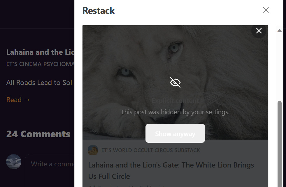Viewport: 286px width, 187px height.
Task: Open ET'S WORLD OCCULT CIRCUS SUBSTACK publication
Action: coord(150,150)
